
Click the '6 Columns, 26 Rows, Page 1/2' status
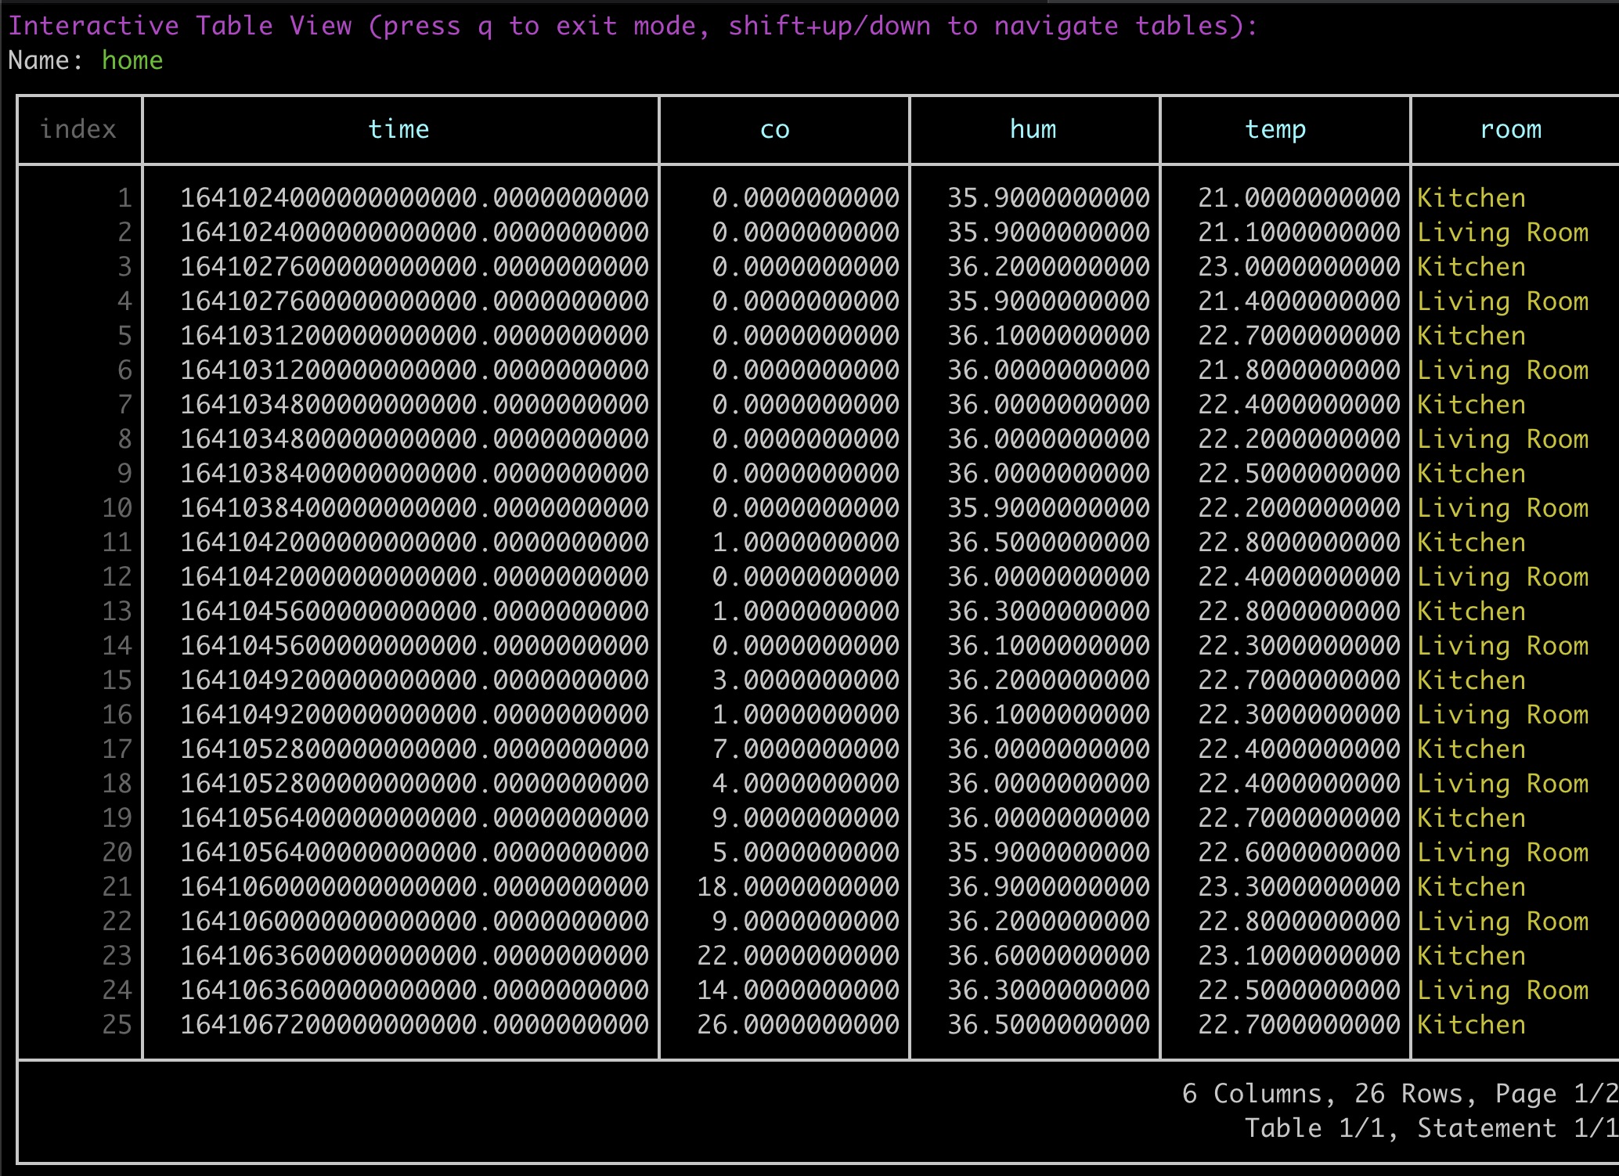[1400, 1093]
